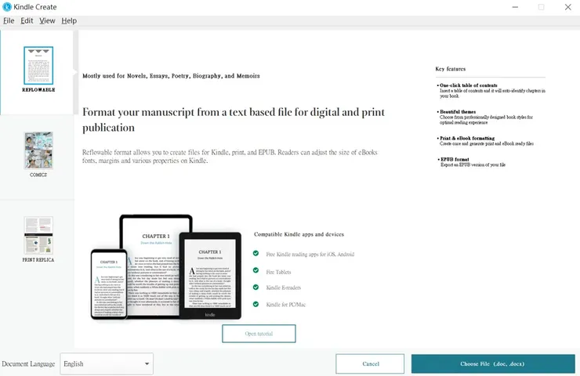Click the COMICS label
The height and width of the screenshot is (376, 580).
coord(38,175)
